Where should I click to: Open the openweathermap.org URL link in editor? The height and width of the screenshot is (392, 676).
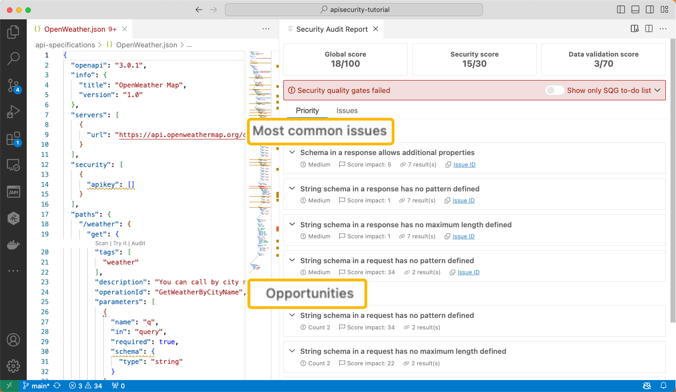[x=182, y=135]
